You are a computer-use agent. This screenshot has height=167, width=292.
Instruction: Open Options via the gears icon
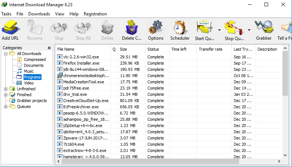pyautogui.click(x=156, y=28)
